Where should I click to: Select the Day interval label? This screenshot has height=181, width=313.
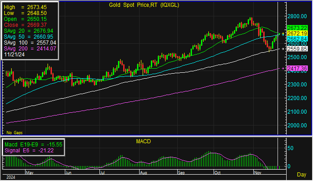pyautogui.click(x=302, y=175)
